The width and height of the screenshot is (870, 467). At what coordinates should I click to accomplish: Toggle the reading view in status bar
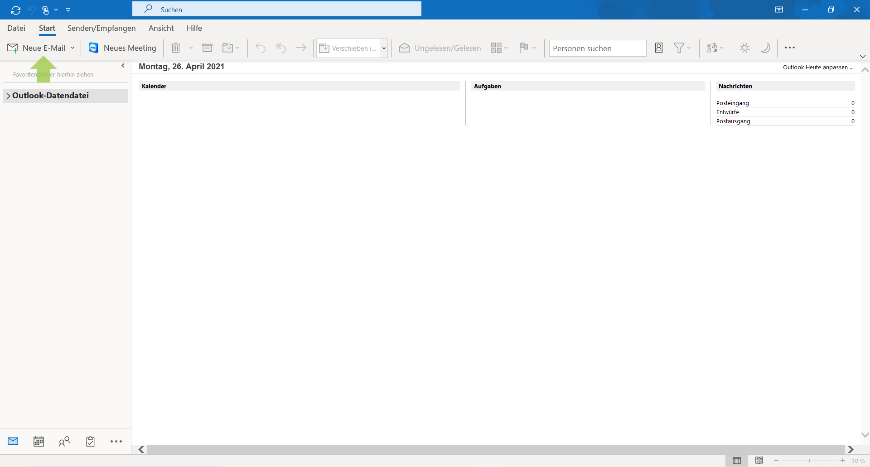(x=759, y=461)
